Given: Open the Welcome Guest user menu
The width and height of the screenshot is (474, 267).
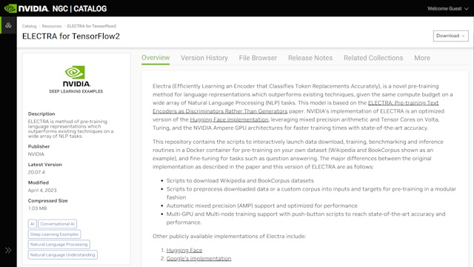Looking at the screenshot, I should tap(447, 8).
